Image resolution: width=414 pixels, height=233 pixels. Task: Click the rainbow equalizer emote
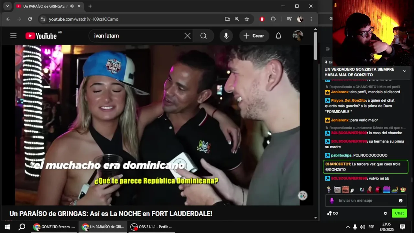(x=387, y=190)
